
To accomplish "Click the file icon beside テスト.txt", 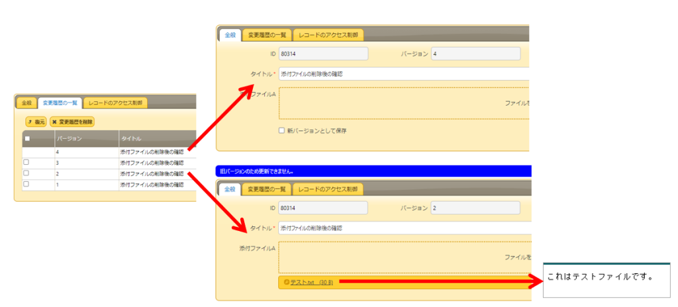I will pyautogui.click(x=286, y=283).
